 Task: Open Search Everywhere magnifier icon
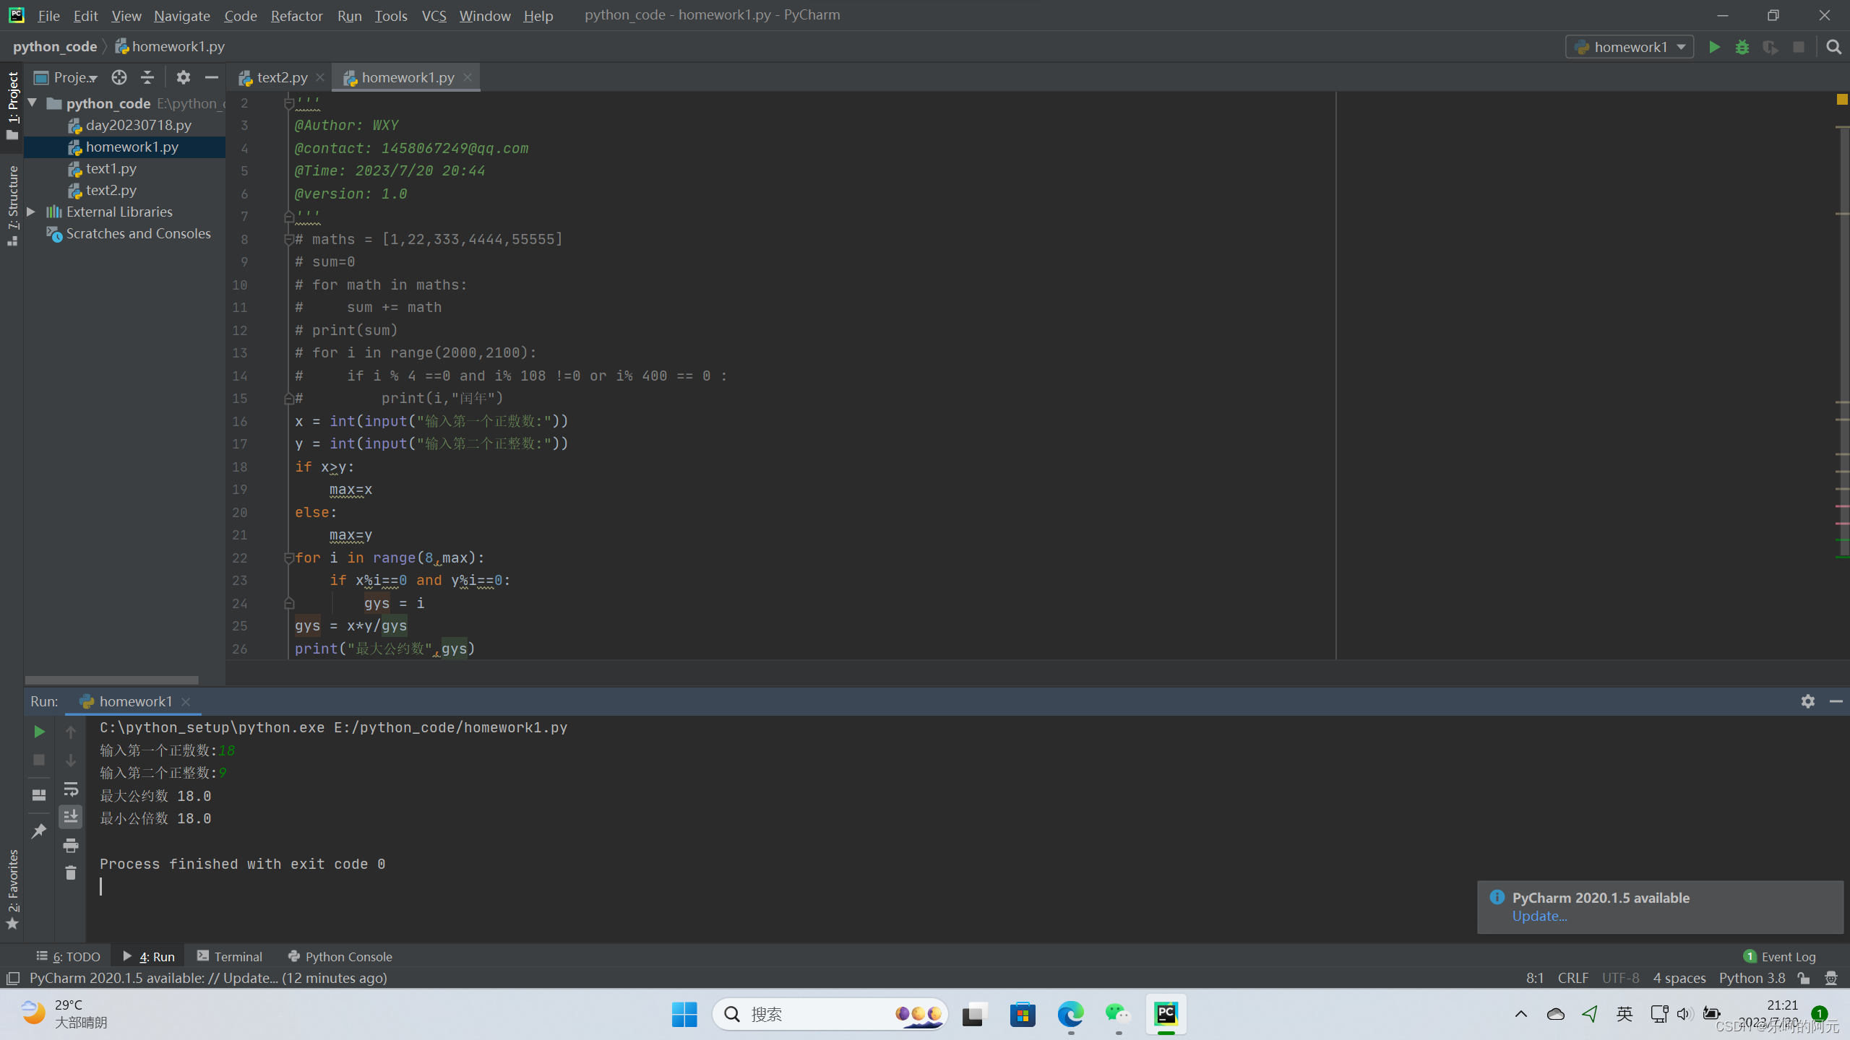click(1833, 47)
